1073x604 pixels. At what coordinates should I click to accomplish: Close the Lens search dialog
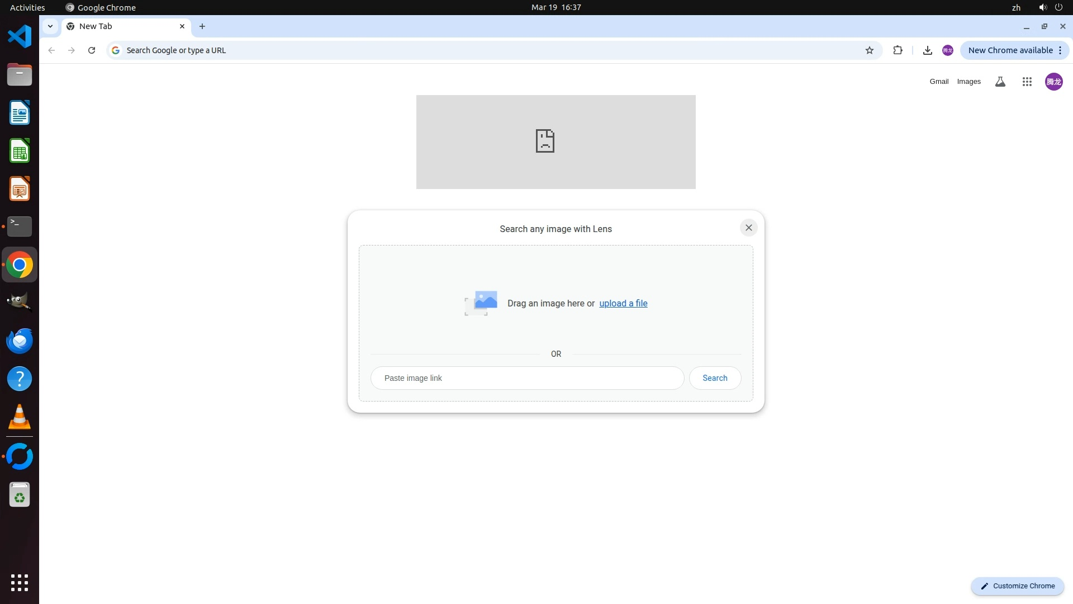(x=748, y=228)
